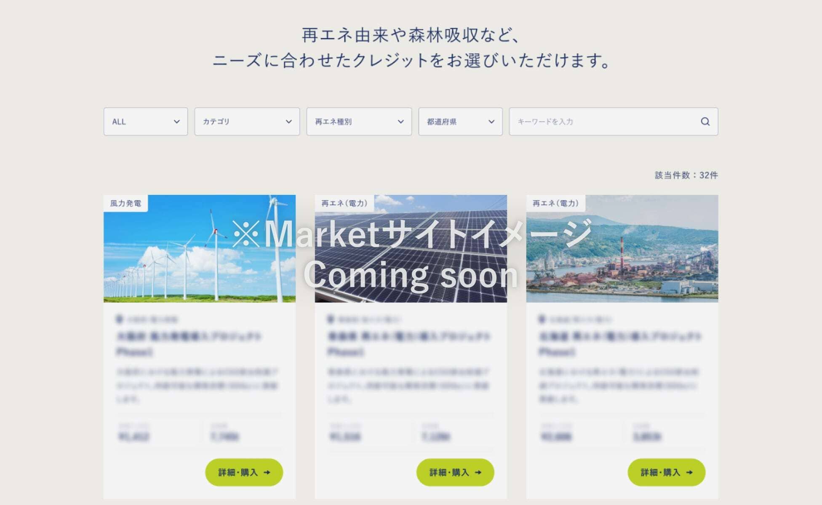Screen dimensions: 822x505
Task: Click the search magnifier icon
Action: 705,122
